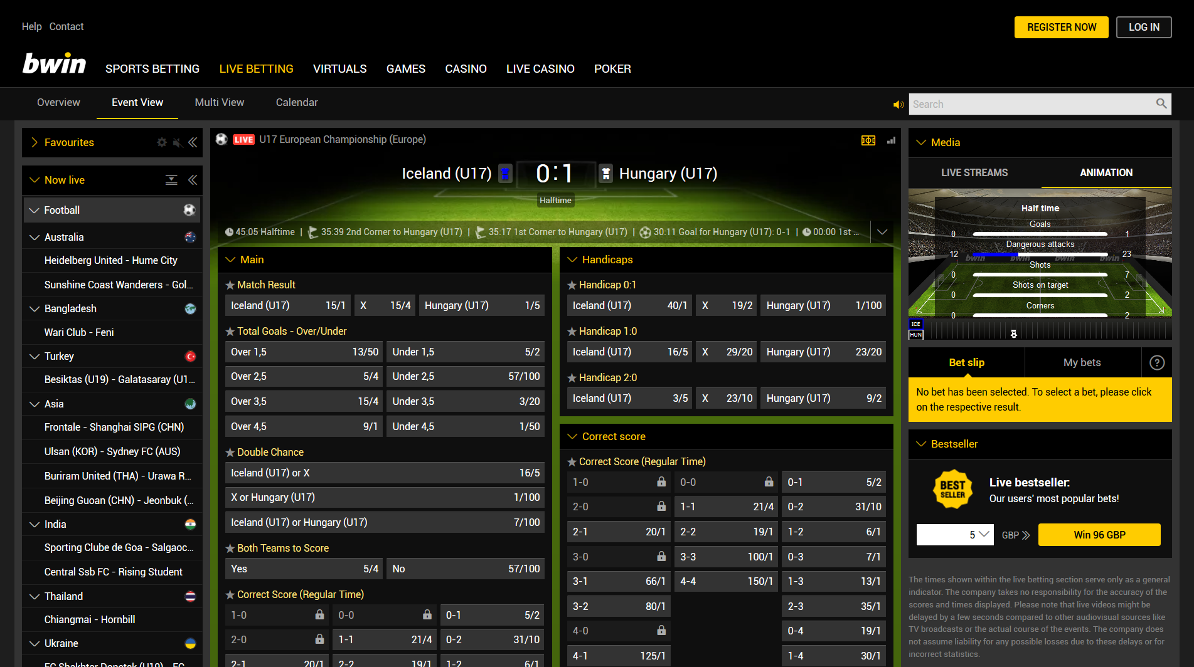The image size is (1194, 667).
Task: Collapse the Correct score section
Action: (x=572, y=436)
